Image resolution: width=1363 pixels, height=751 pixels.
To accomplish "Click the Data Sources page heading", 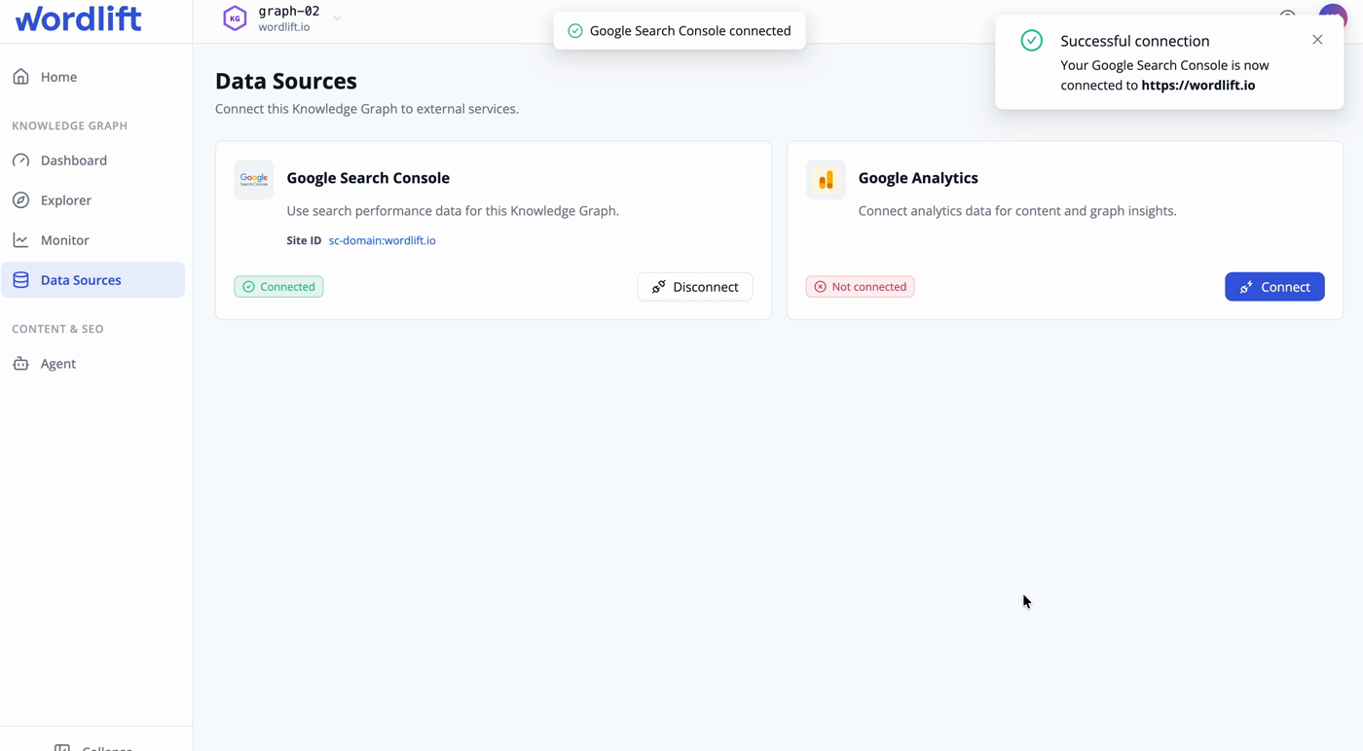I will [x=286, y=81].
